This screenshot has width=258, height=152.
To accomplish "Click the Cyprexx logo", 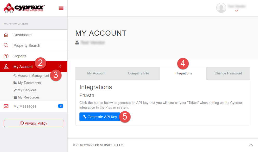I will (24, 8).
